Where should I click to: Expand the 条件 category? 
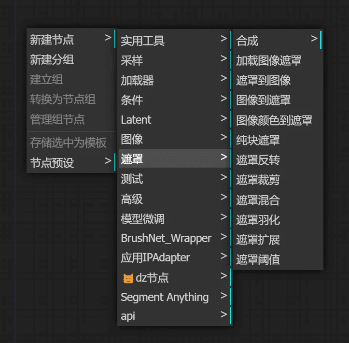(x=175, y=100)
